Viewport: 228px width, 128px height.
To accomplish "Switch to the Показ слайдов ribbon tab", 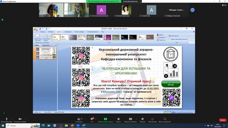I will (79, 32).
